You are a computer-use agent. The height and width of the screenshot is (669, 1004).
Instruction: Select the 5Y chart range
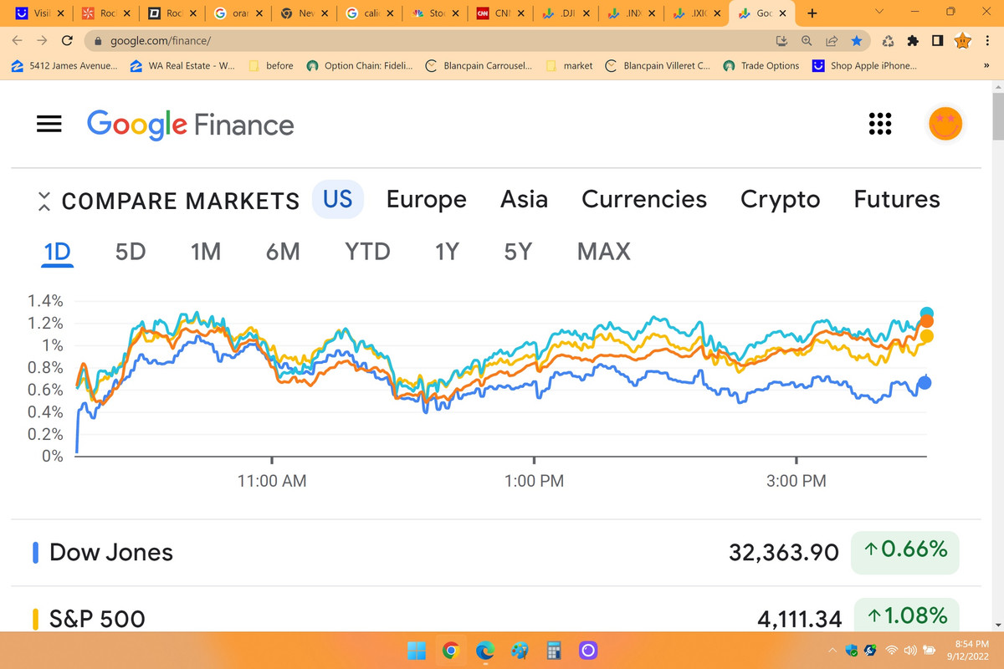click(518, 251)
